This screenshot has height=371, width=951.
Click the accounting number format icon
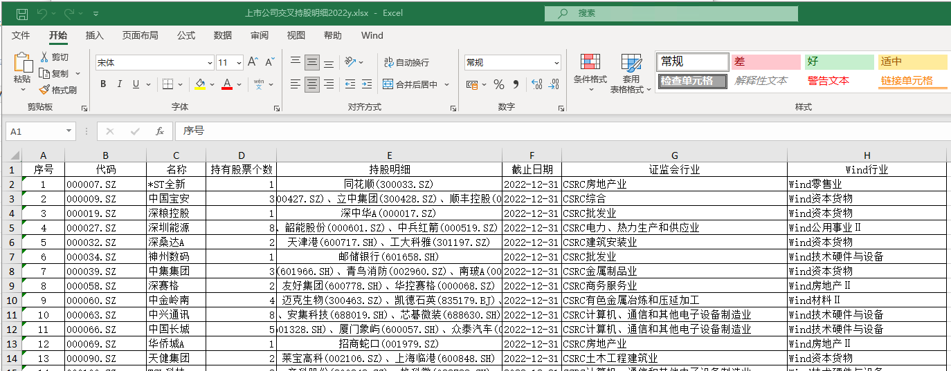pos(472,84)
